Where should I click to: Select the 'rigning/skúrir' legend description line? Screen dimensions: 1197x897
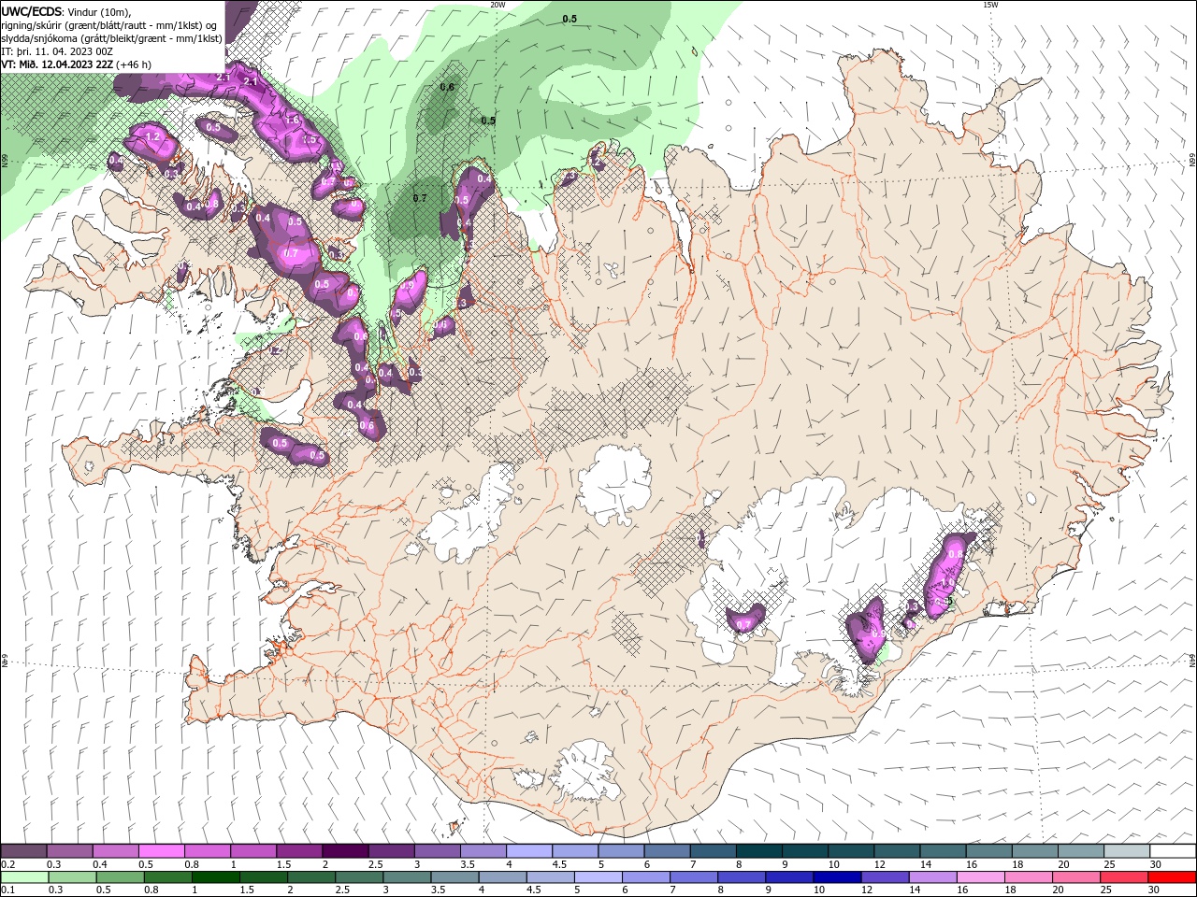coord(109,25)
